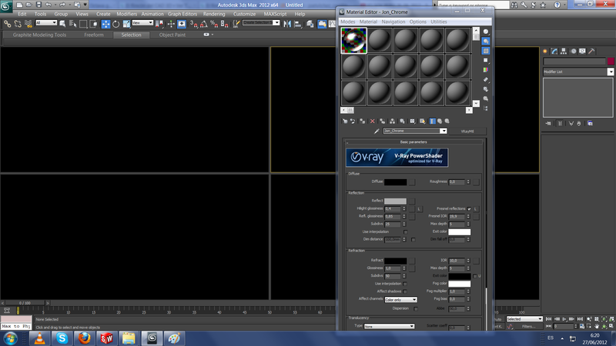616x346 pixels.
Task: Open the selection filter All dropdown
Action: click(46, 23)
